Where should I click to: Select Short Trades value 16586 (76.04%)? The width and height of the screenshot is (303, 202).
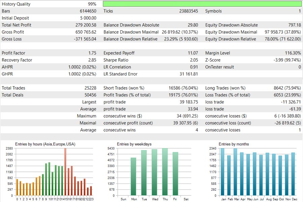tap(183, 88)
